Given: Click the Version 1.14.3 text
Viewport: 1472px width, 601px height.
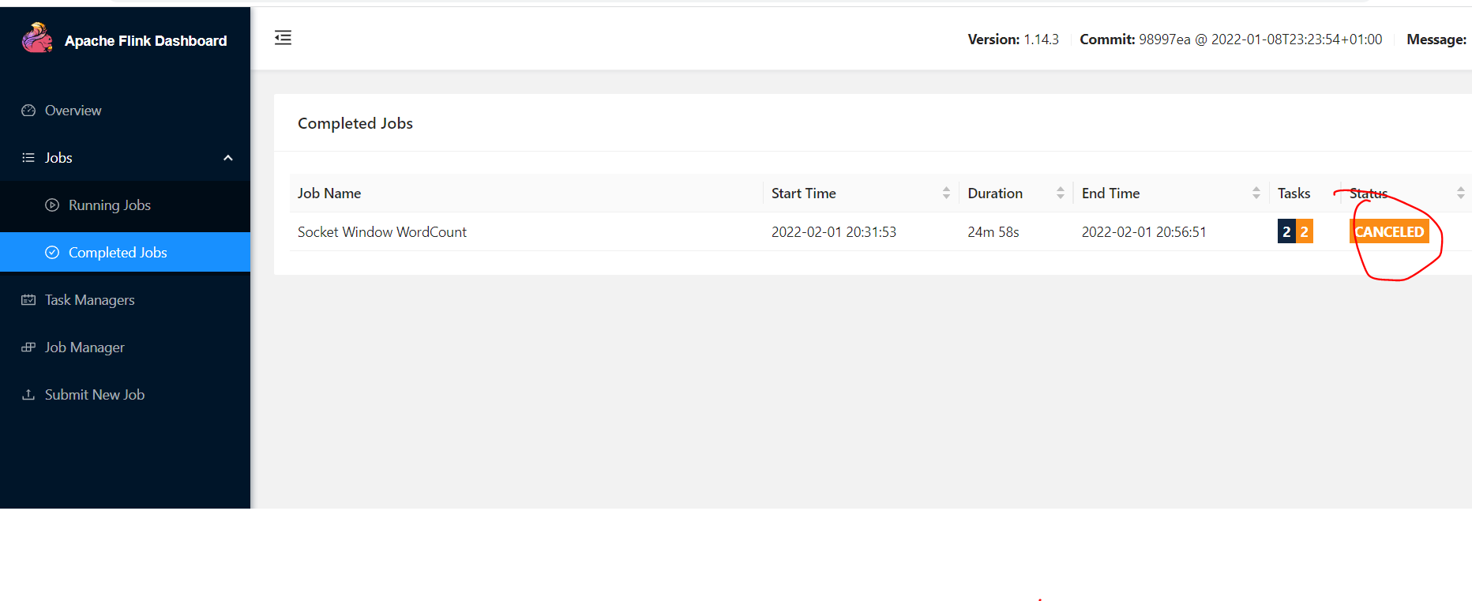Looking at the screenshot, I should (x=1013, y=39).
